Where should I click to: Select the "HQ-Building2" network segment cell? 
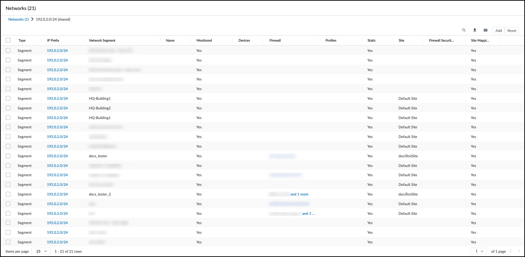pos(100,108)
